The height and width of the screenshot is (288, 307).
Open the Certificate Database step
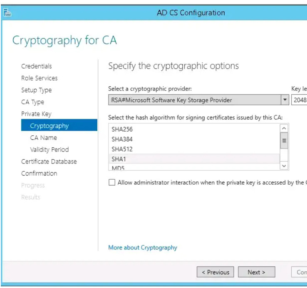(x=49, y=161)
